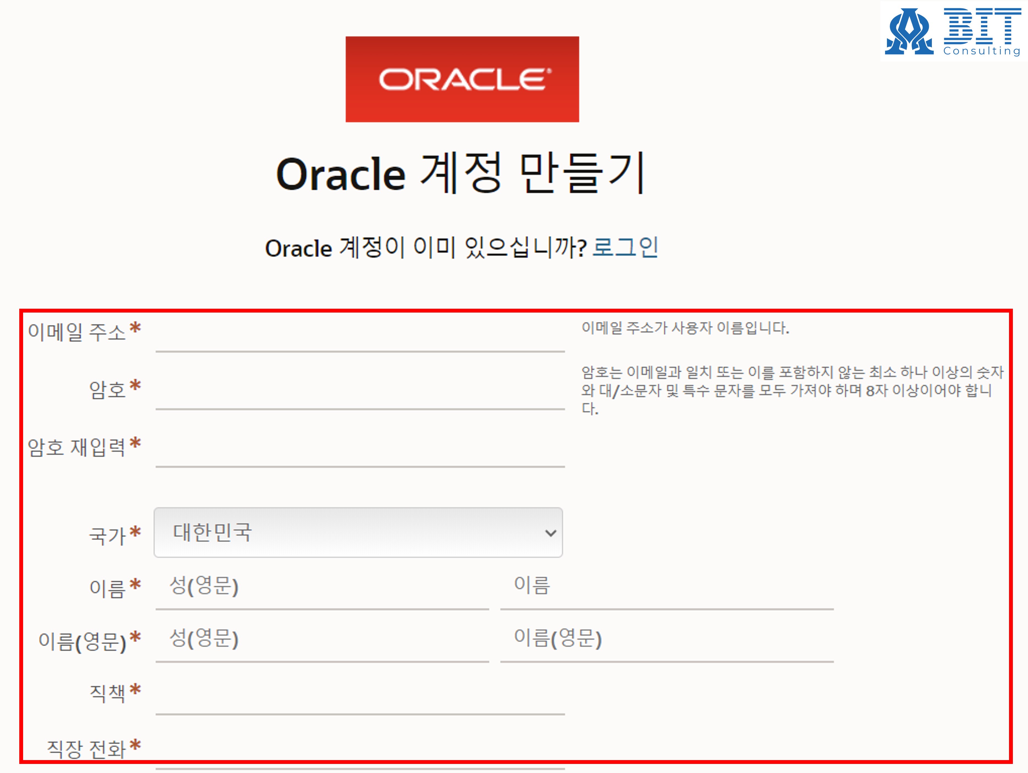The height and width of the screenshot is (773, 1028).
Task: Click the Oracle 계정 만들기 heading
Action: (x=461, y=173)
